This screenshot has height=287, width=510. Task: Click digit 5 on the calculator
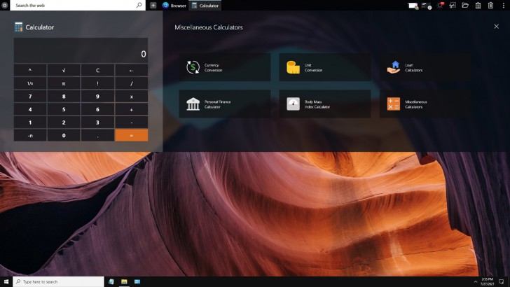pos(64,109)
